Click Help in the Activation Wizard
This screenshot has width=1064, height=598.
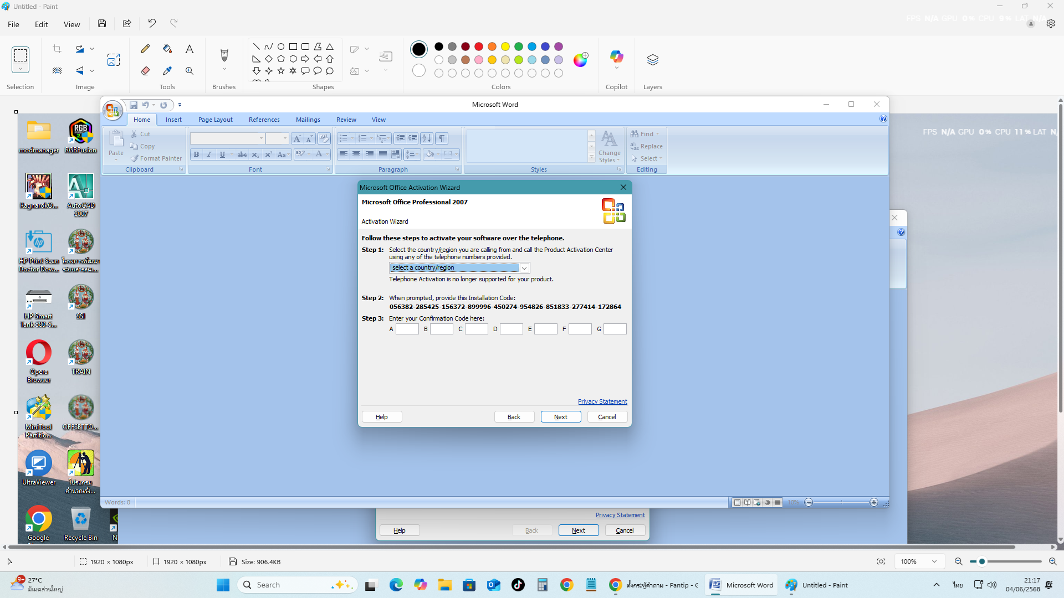tap(382, 417)
